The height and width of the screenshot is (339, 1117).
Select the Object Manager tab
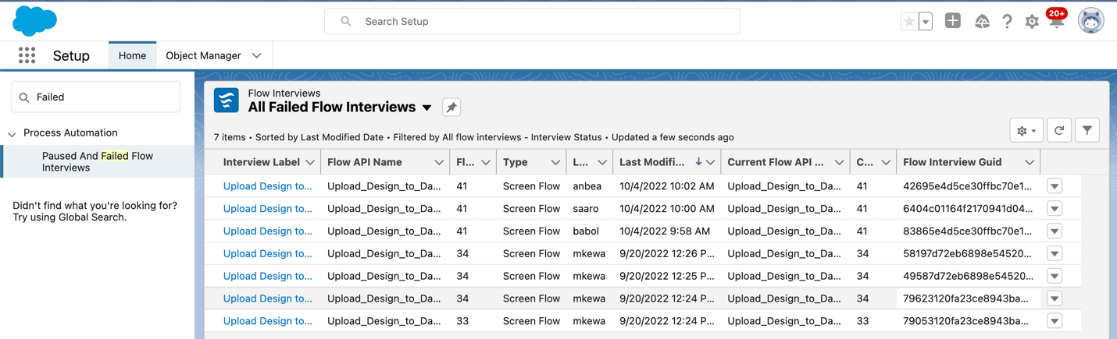(203, 55)
